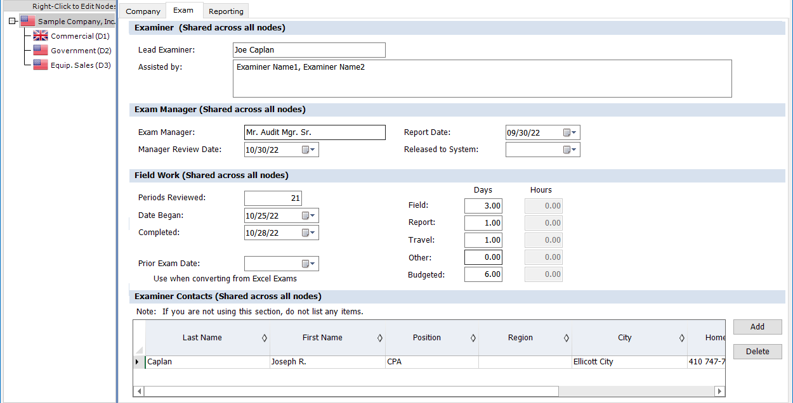
Task: Collapse the Sample Company tree node
Action: click(12, 22)
